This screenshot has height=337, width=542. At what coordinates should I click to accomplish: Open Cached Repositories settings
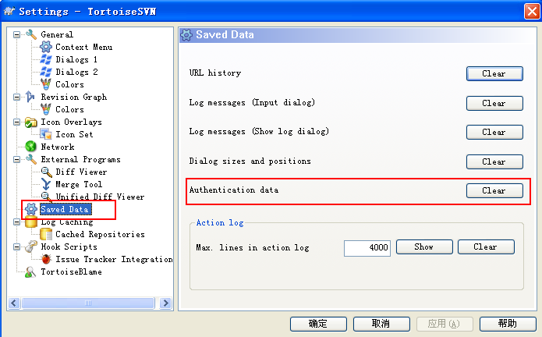[x=100, y=234]
